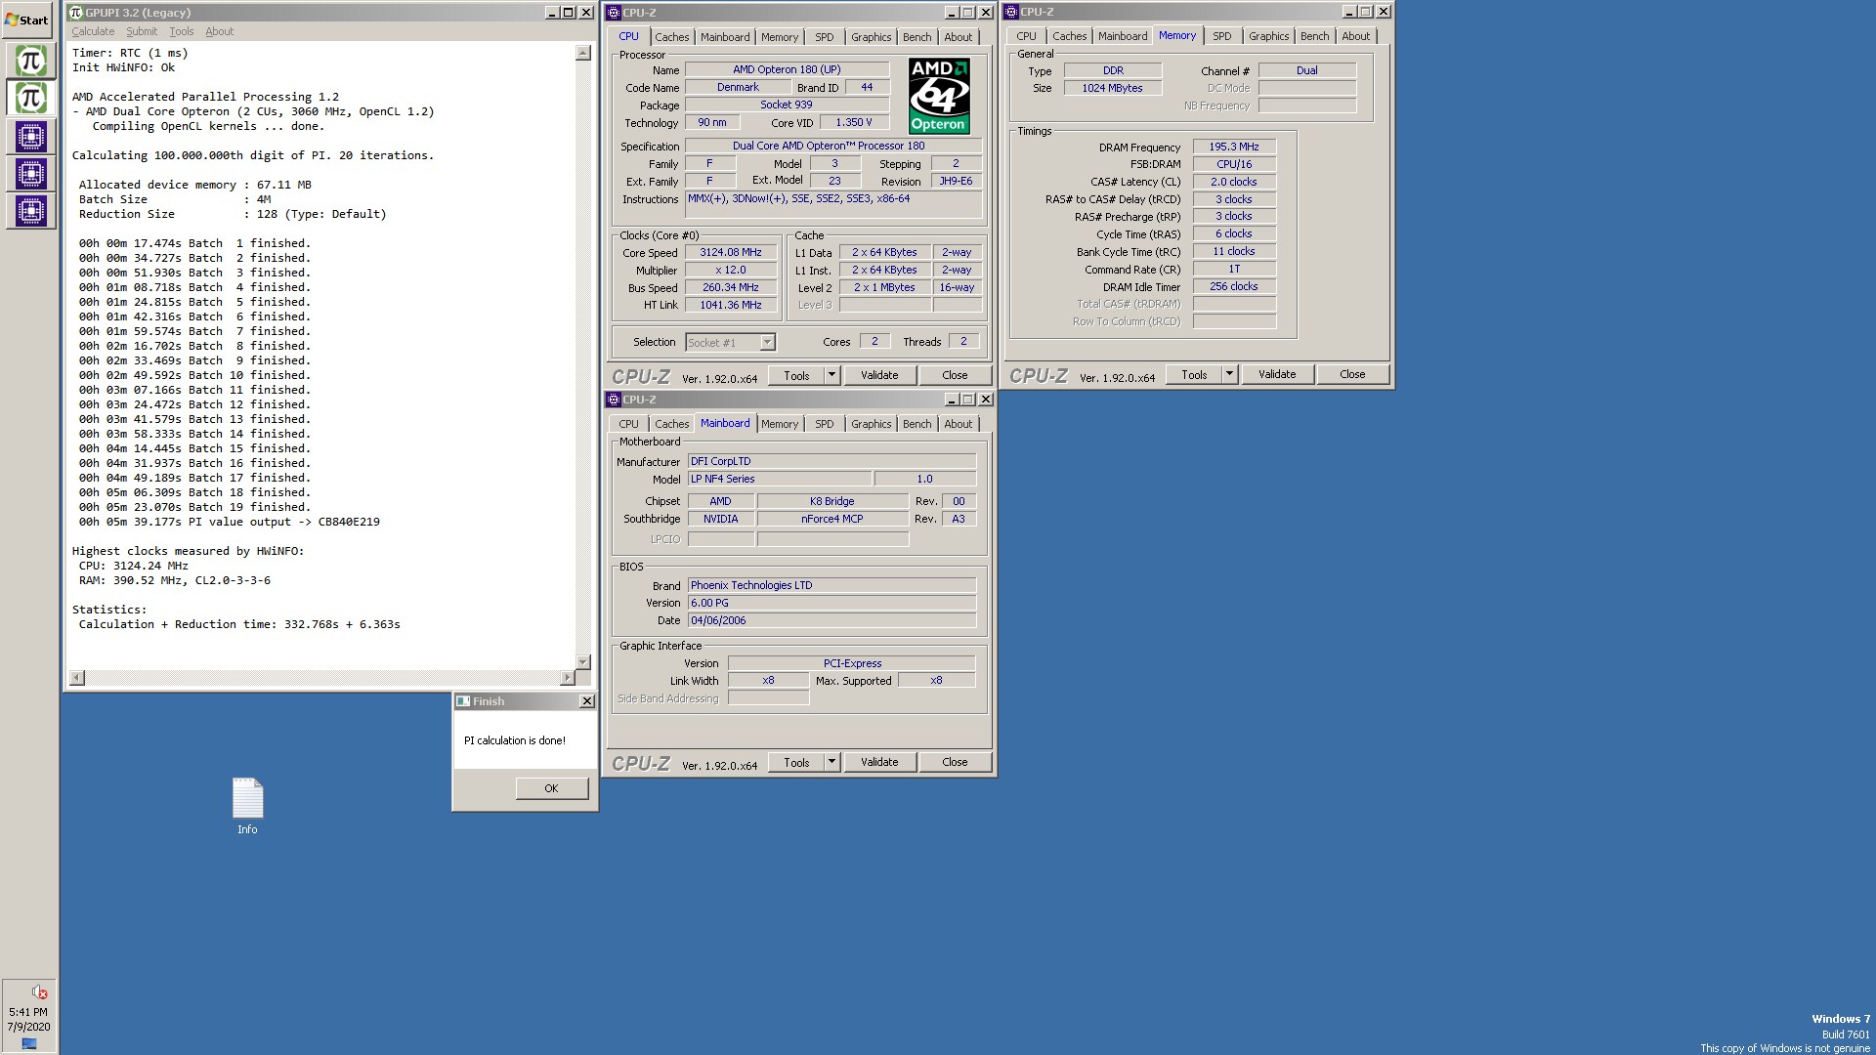Open the About menu in GPUPI
The width and height of the screenshot is (1876, 1055).
tap(220, 31)
